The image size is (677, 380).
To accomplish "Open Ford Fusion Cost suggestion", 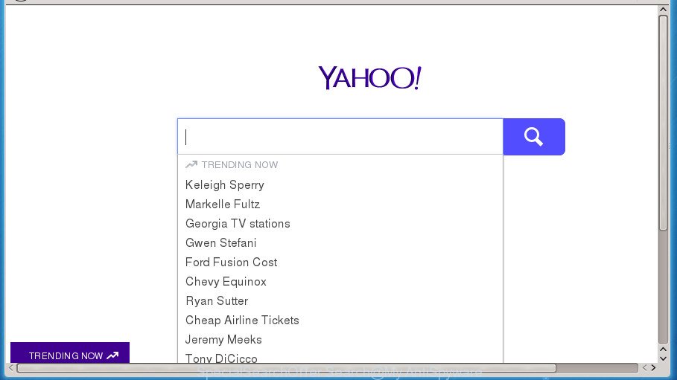I will (231, 263).
